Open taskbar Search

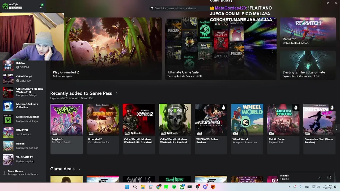pyautogui.click(x=135, y=187)
